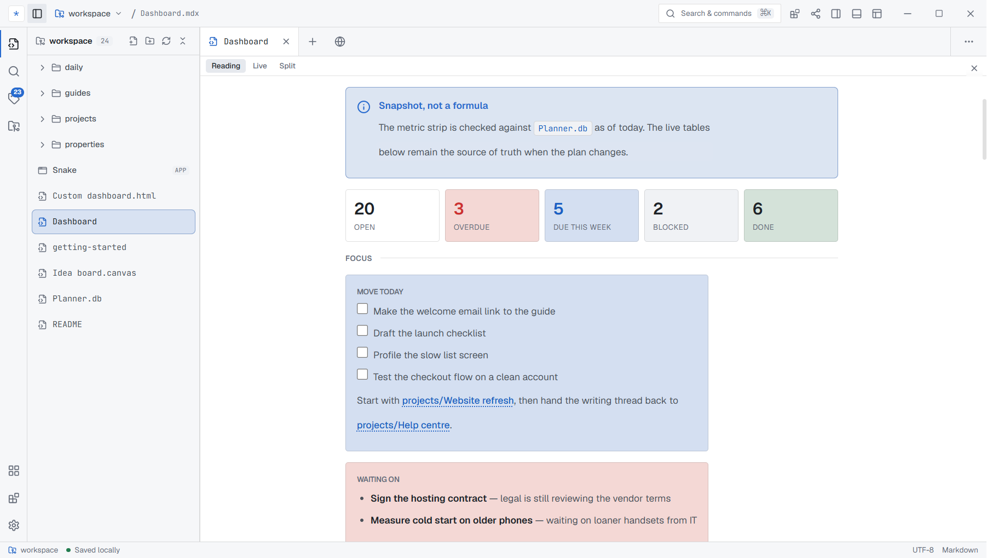The width and height of the screenshot is (987, 558).
Task: Open Idea board.canvas file
Action: [113, 273]
